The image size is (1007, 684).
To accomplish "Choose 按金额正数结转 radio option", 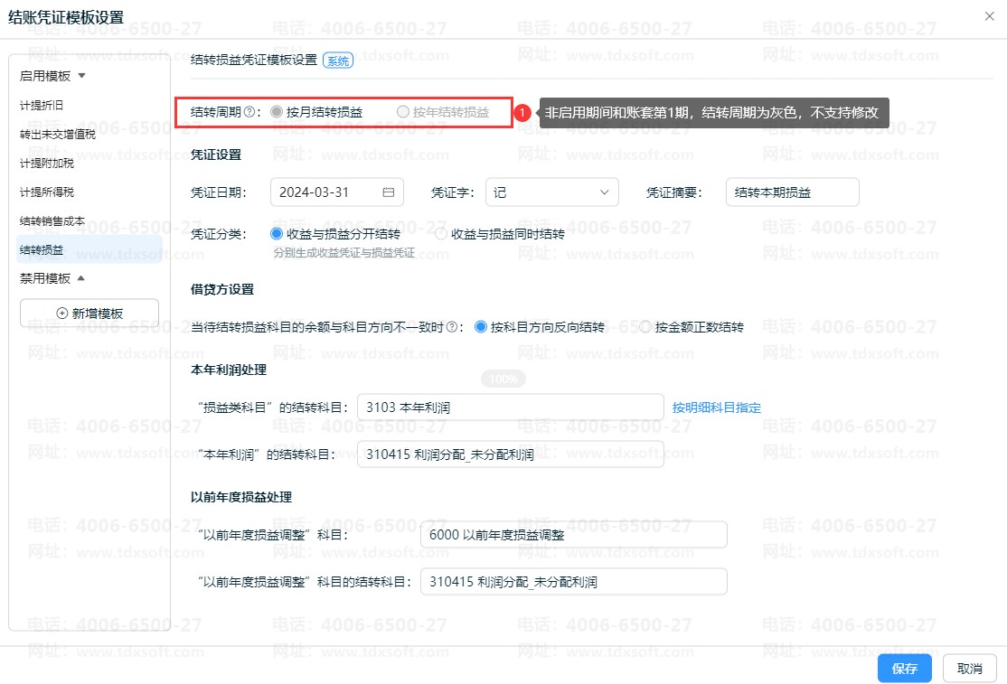I will pyautogui.click(x=645, y=327).
